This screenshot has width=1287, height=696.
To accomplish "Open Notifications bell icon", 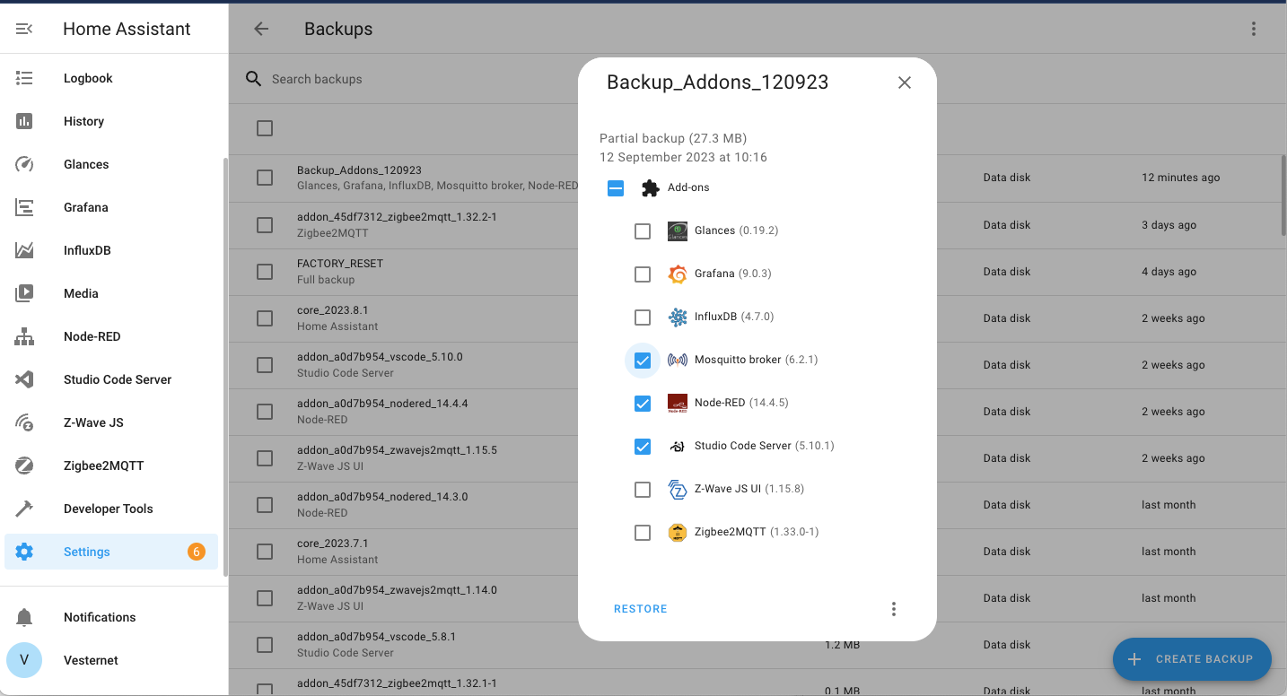I will click(x=24, y=617).
